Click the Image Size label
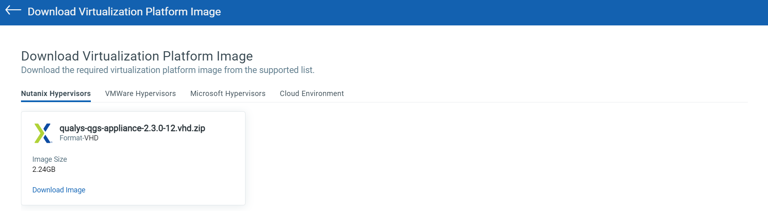768x215 pixels. [50, 159]
